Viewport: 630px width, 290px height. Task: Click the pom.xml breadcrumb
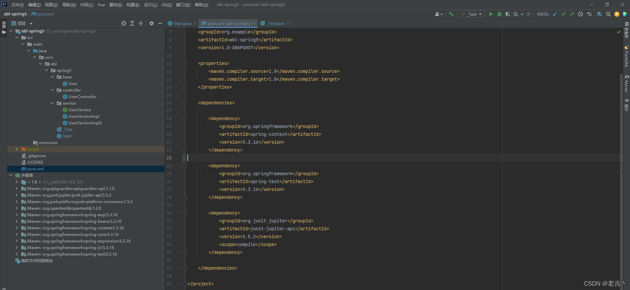pos(43,14)
